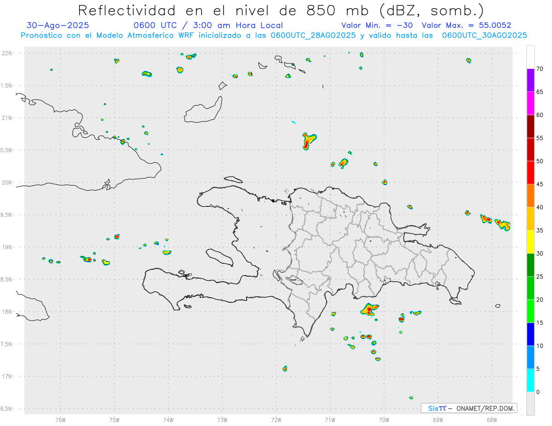Click the '76W' longitude label

pos(60,420)
